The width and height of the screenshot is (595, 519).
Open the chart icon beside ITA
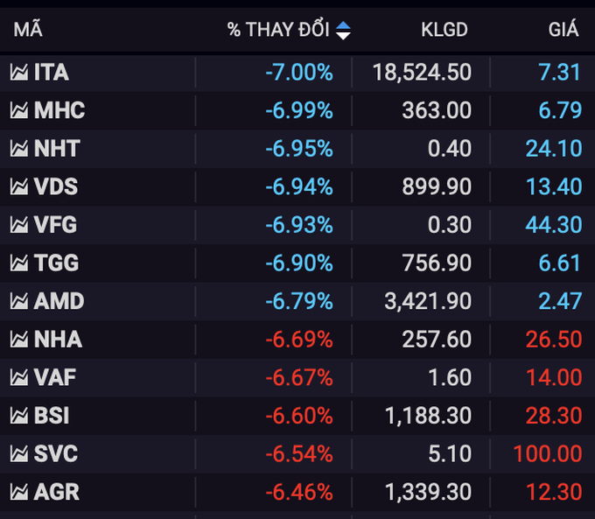click(x=18, y=73)
